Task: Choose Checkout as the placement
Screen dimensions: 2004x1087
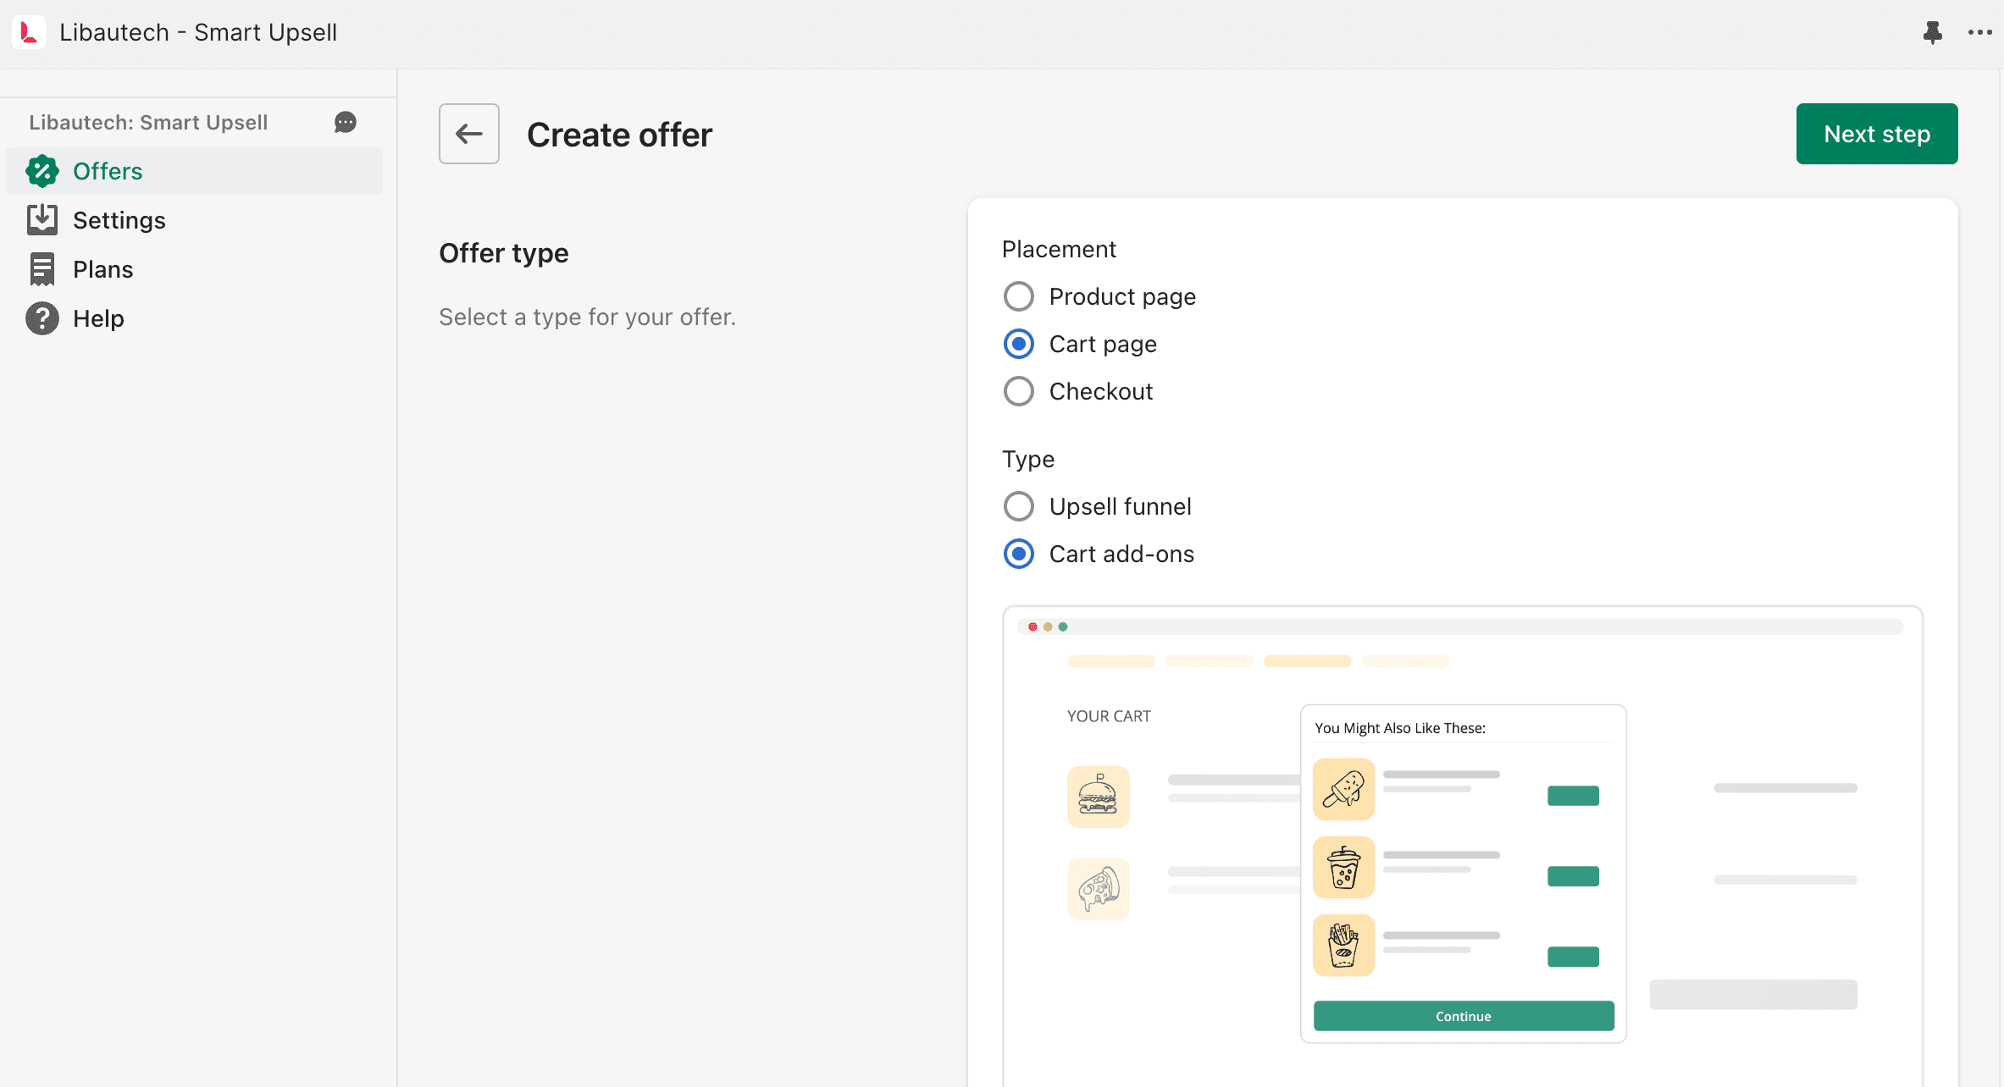Action: [x=1018, y=391]
